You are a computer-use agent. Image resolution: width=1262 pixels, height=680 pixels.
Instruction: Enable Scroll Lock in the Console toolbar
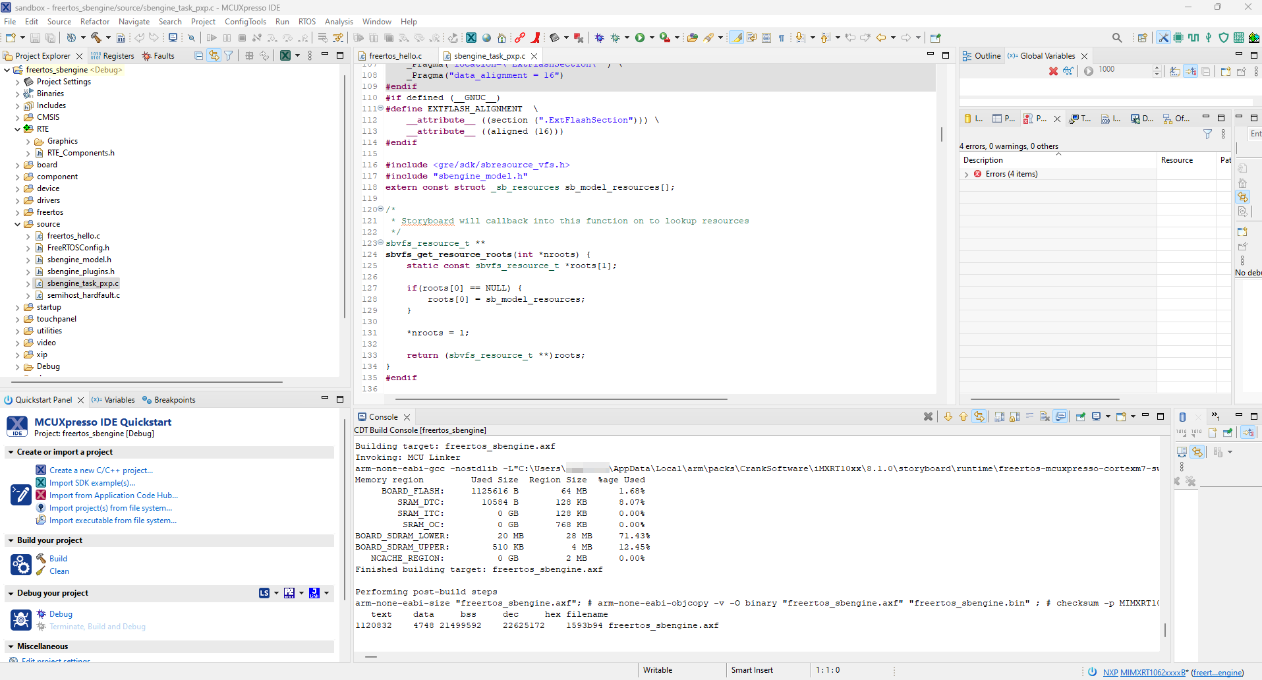click(1013, 416)
